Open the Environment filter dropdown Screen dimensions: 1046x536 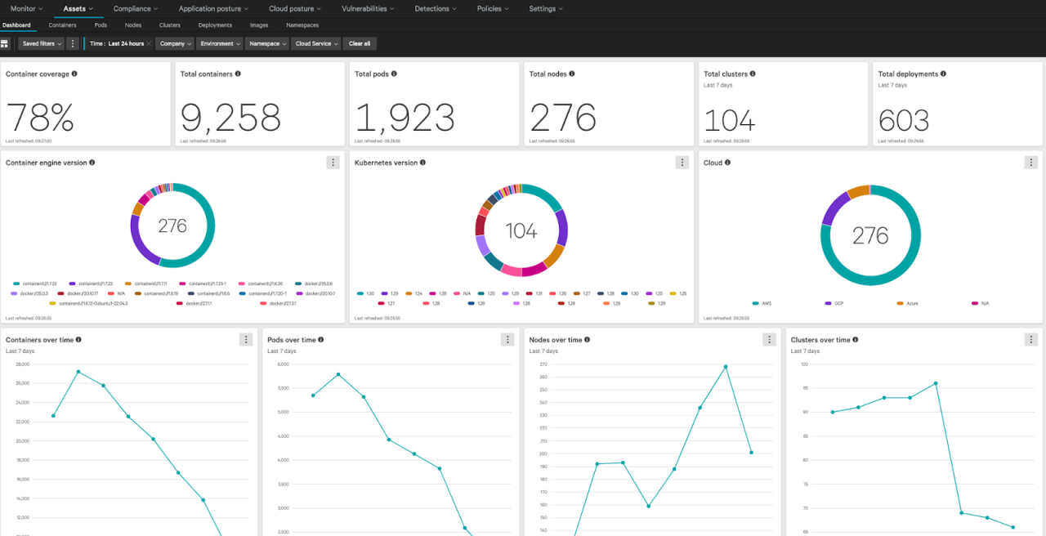(220, 43)
